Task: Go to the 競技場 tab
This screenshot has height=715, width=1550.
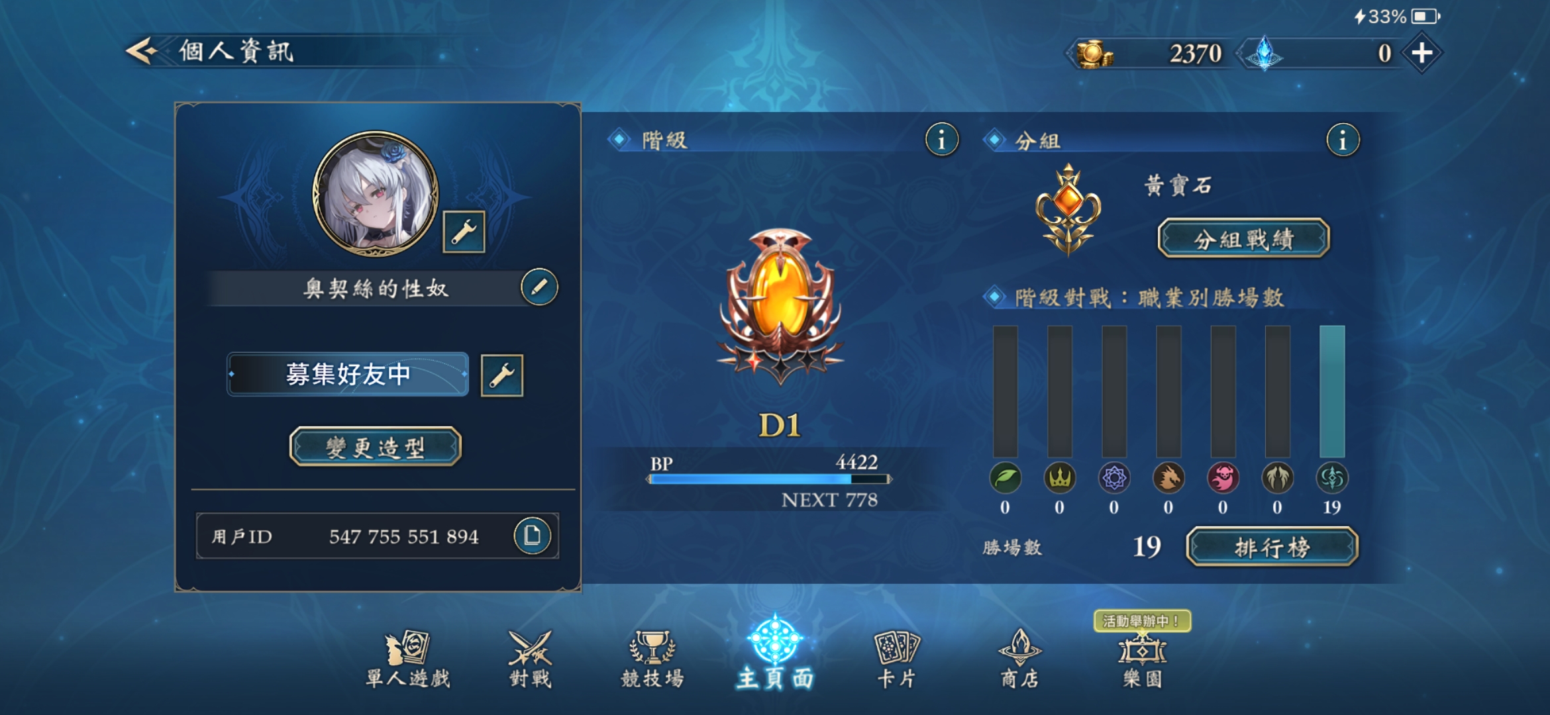Action: point(652,659)
